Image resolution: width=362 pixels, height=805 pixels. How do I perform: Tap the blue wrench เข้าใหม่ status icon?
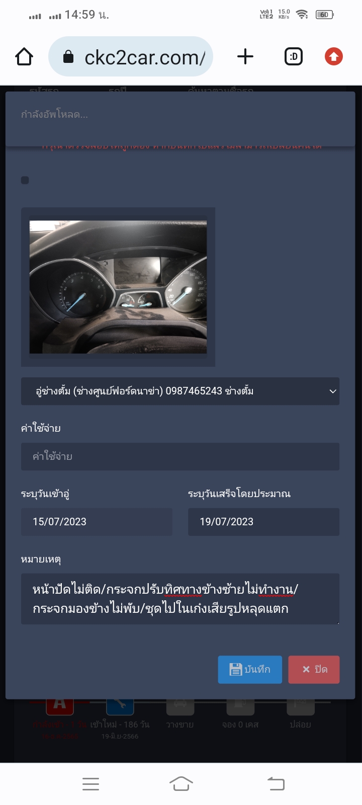click(120, 704)
